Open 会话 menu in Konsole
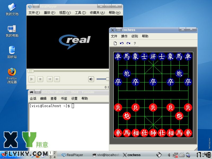Viewport: 212px width, 159px height. coord(33,98)
